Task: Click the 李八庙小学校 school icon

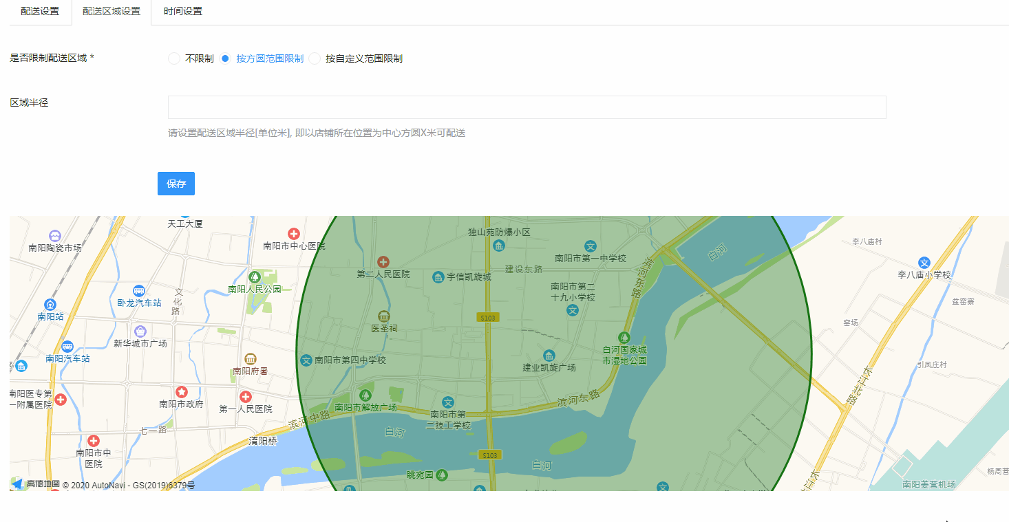Action: pyautogui.click(x=924, y=263)
